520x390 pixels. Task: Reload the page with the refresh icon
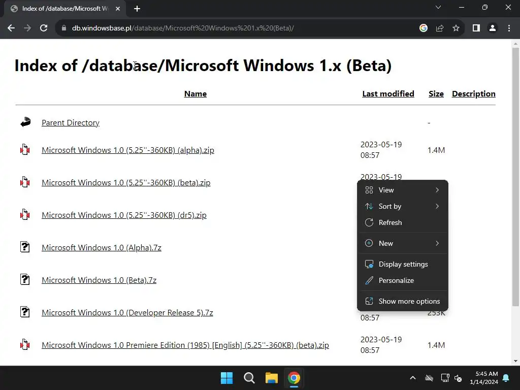44,28
